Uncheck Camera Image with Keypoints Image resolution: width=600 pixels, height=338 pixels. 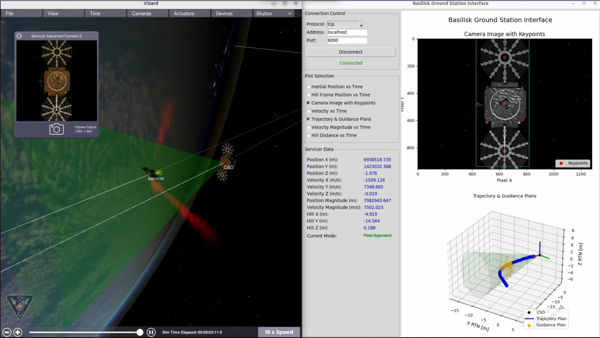point(308,103)
